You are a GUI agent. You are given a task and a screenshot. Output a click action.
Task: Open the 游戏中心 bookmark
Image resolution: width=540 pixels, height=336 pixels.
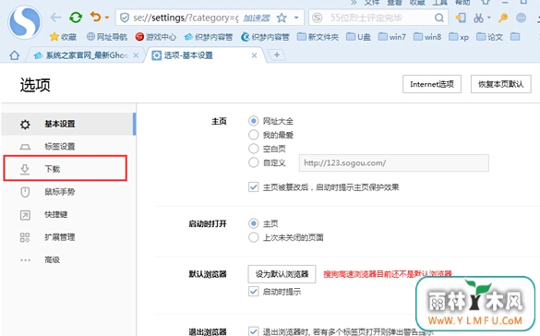coord(156,37)
